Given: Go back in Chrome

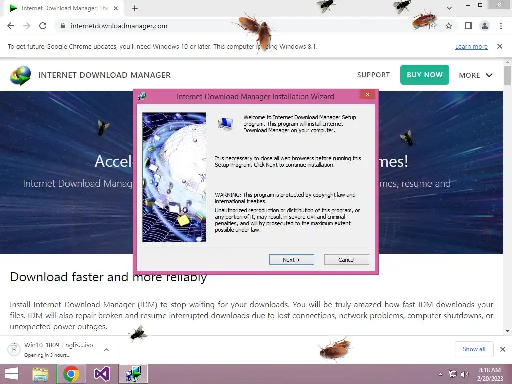Looking at the screenshot, I should [x=11, y=26].
